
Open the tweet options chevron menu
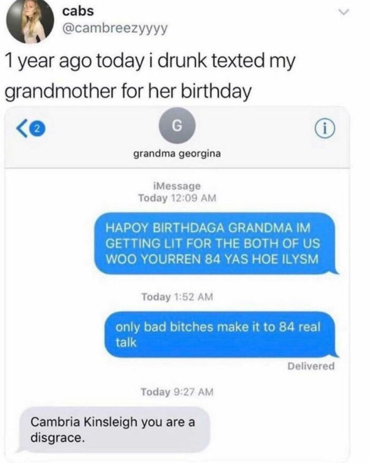pyautogui.click(x=344, y=12)
